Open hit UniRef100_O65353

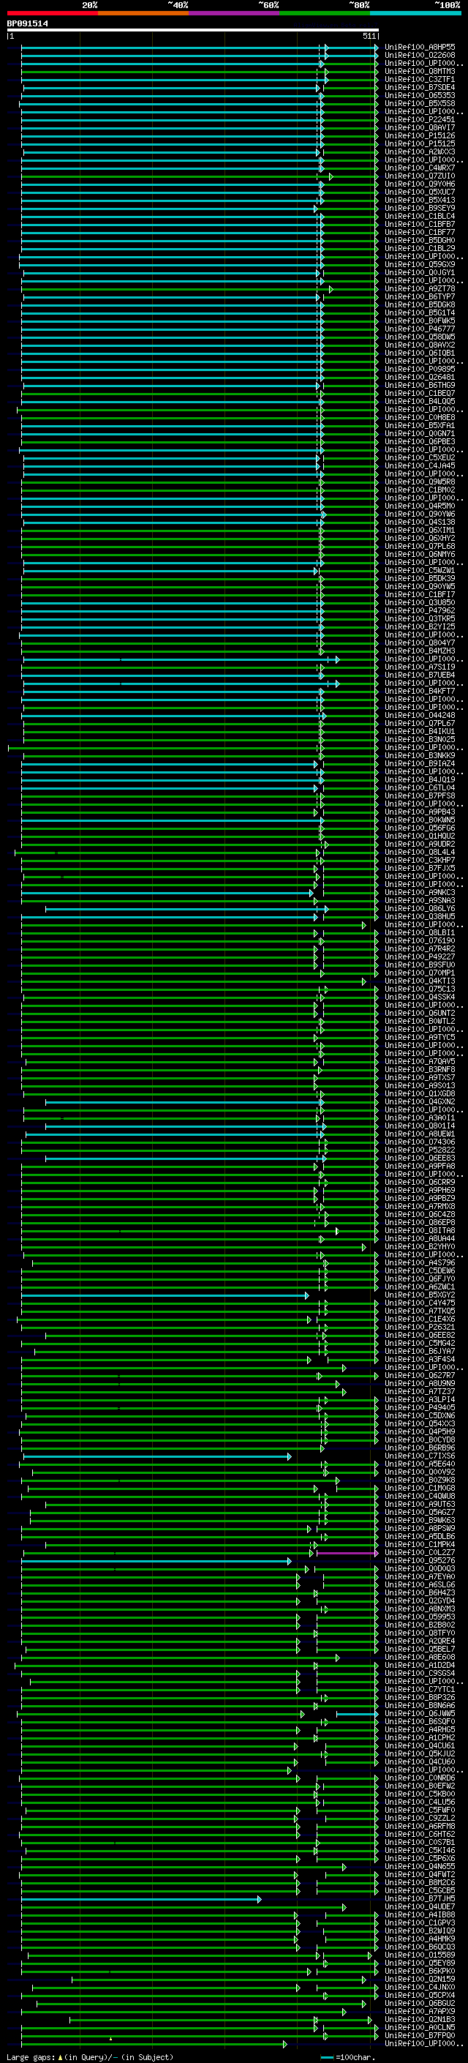pos(420,95)
